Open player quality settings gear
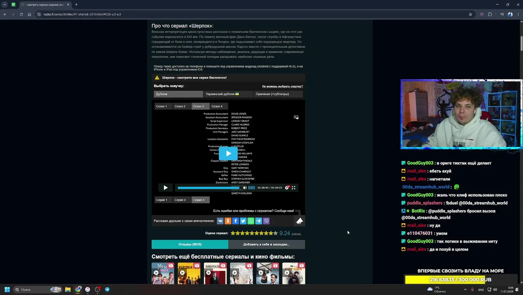 click(287, 188)
